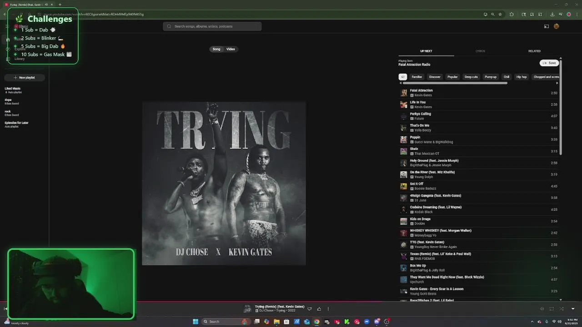Click the Poppin song thumbnail in queue
Screen dimensions: 582x327
(x=403, y=139)
